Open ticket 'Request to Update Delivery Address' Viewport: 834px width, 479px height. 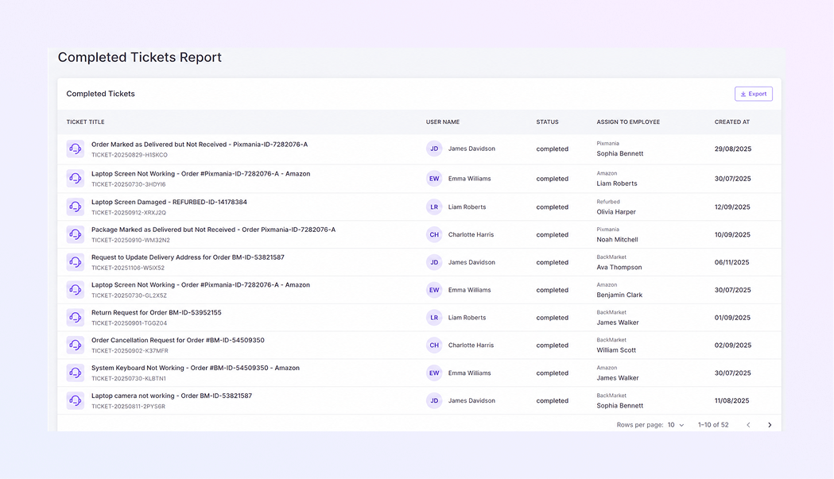pos(188,257)
